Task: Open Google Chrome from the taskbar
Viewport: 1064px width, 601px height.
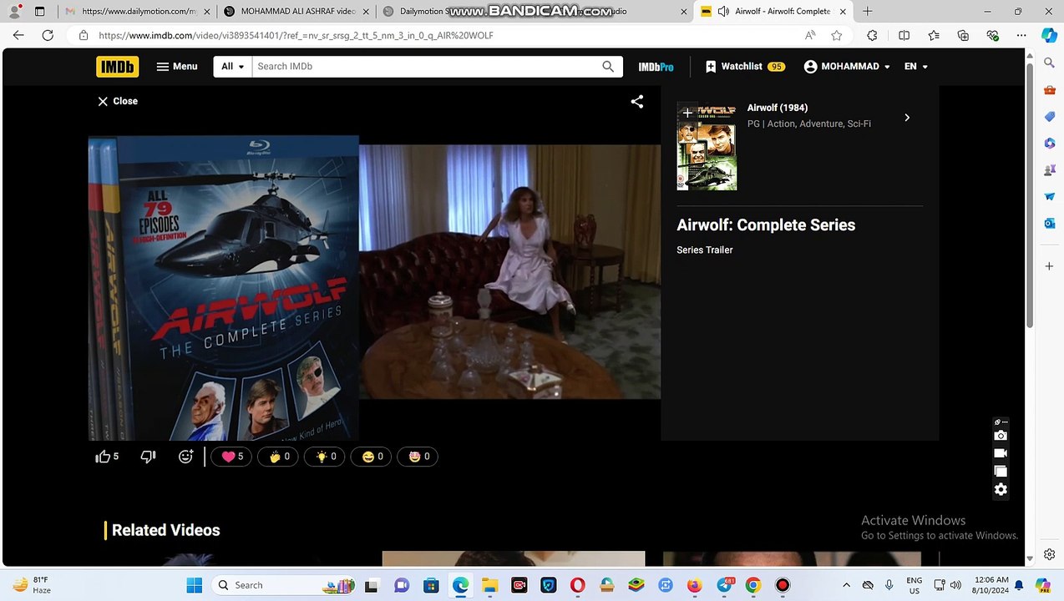Action: pyautogui.click(x=752, y=585)
